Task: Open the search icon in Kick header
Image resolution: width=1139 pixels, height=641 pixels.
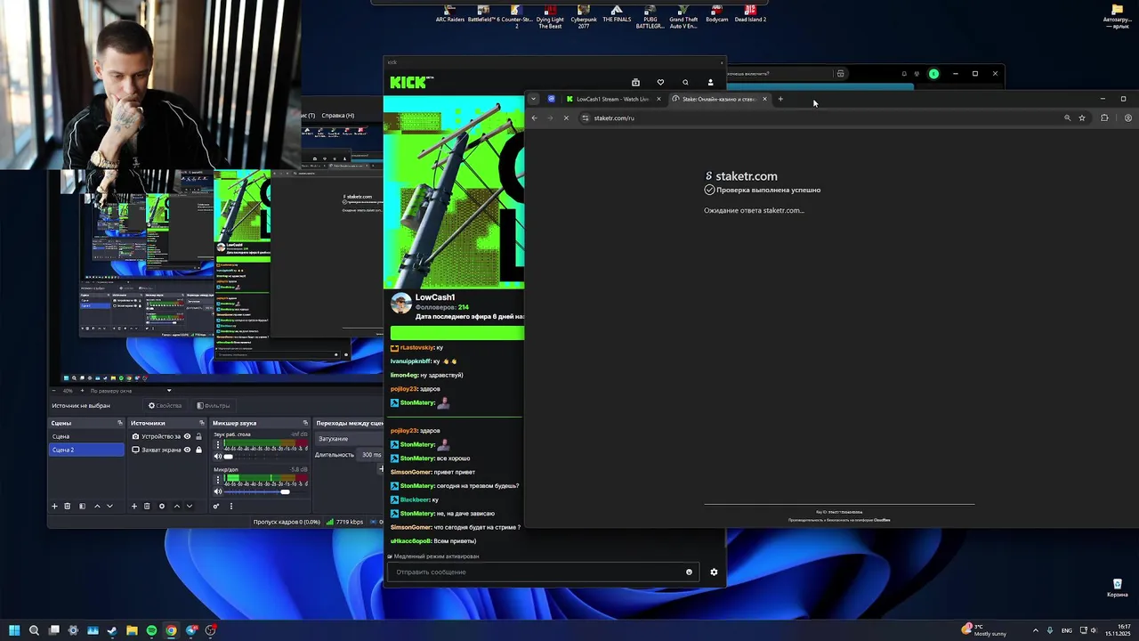Action: [x=685, y=82]
